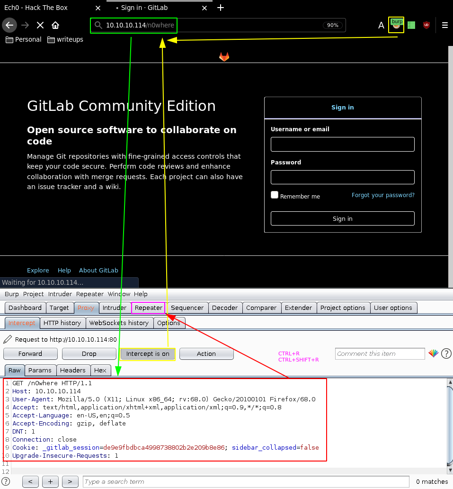Click the help icon beside search navigation
The width and height of the screenshot is (453, 489).
point(6,481)
